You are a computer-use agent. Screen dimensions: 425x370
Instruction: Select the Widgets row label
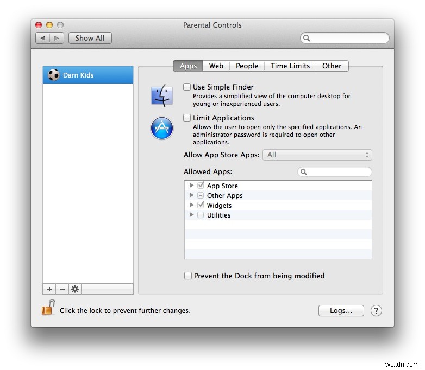point(219,206)
